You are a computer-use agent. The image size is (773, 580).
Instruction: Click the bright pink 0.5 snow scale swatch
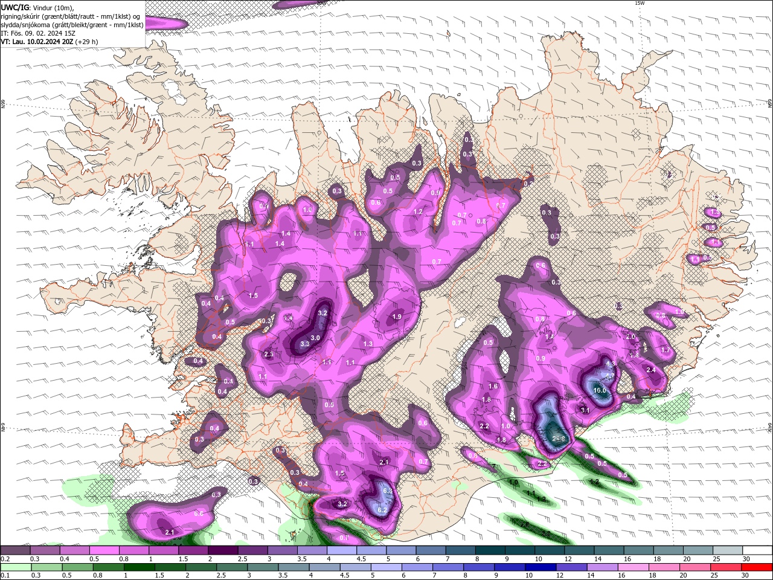(x=104, y=550)
